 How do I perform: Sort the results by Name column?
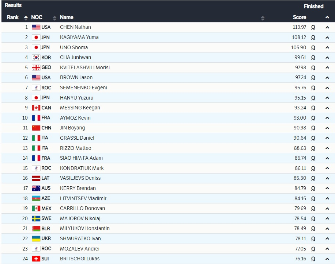coord(263,18)
